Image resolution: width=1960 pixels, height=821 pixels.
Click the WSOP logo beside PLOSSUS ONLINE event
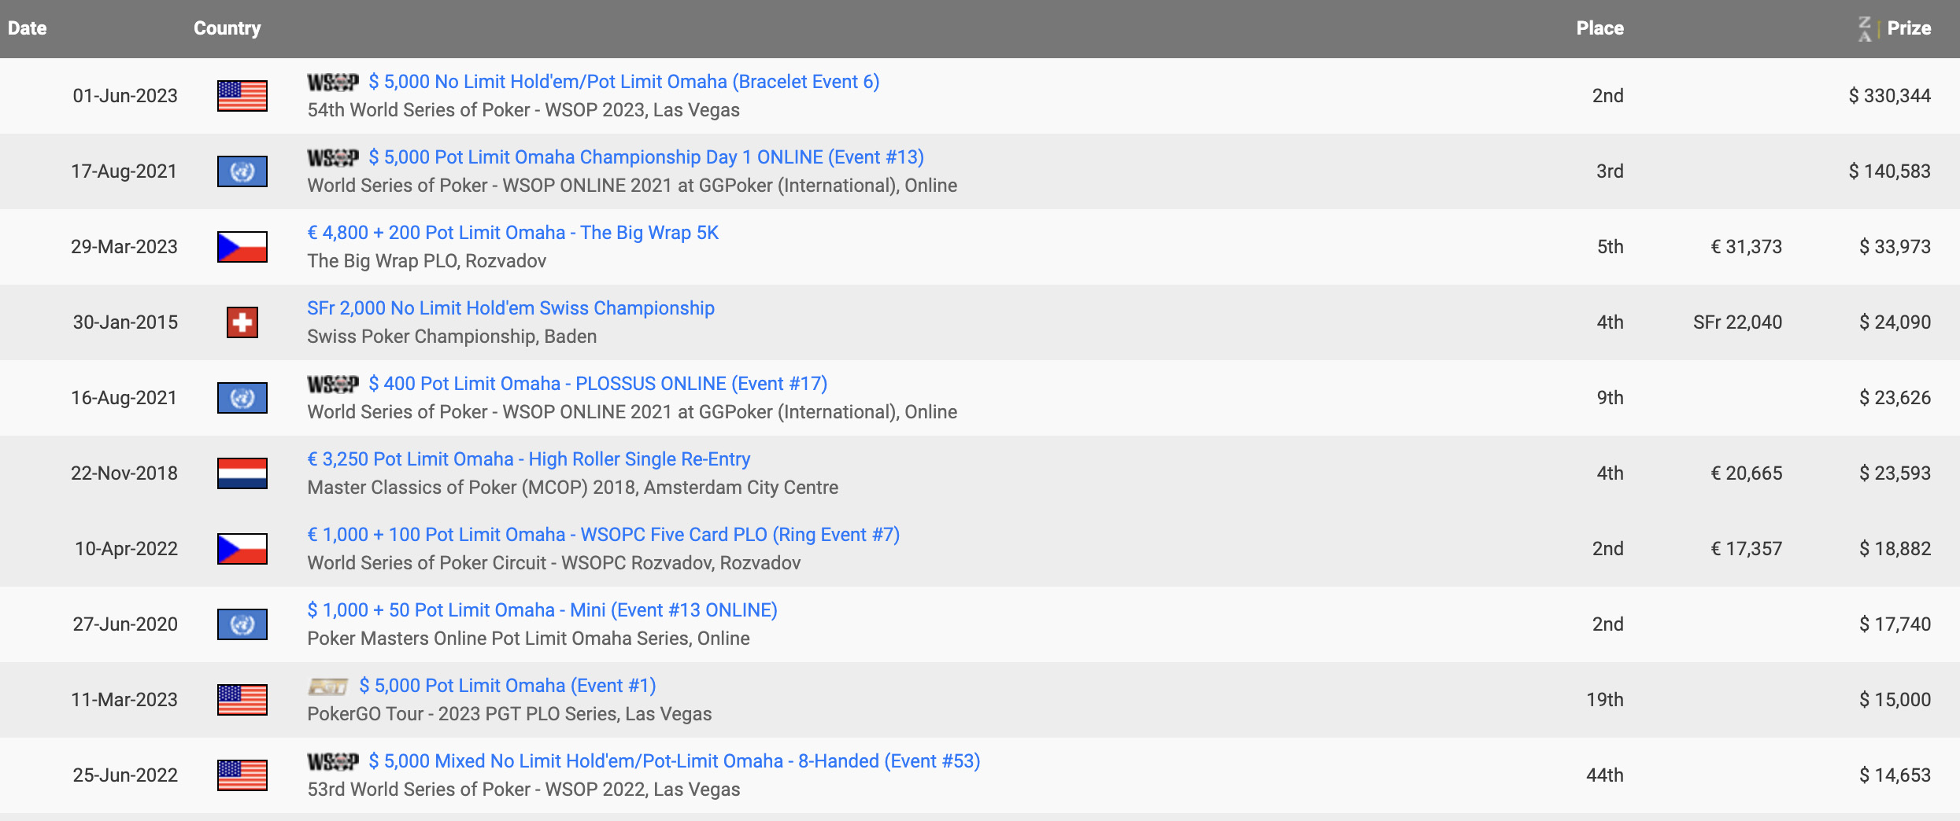(332, 385)
